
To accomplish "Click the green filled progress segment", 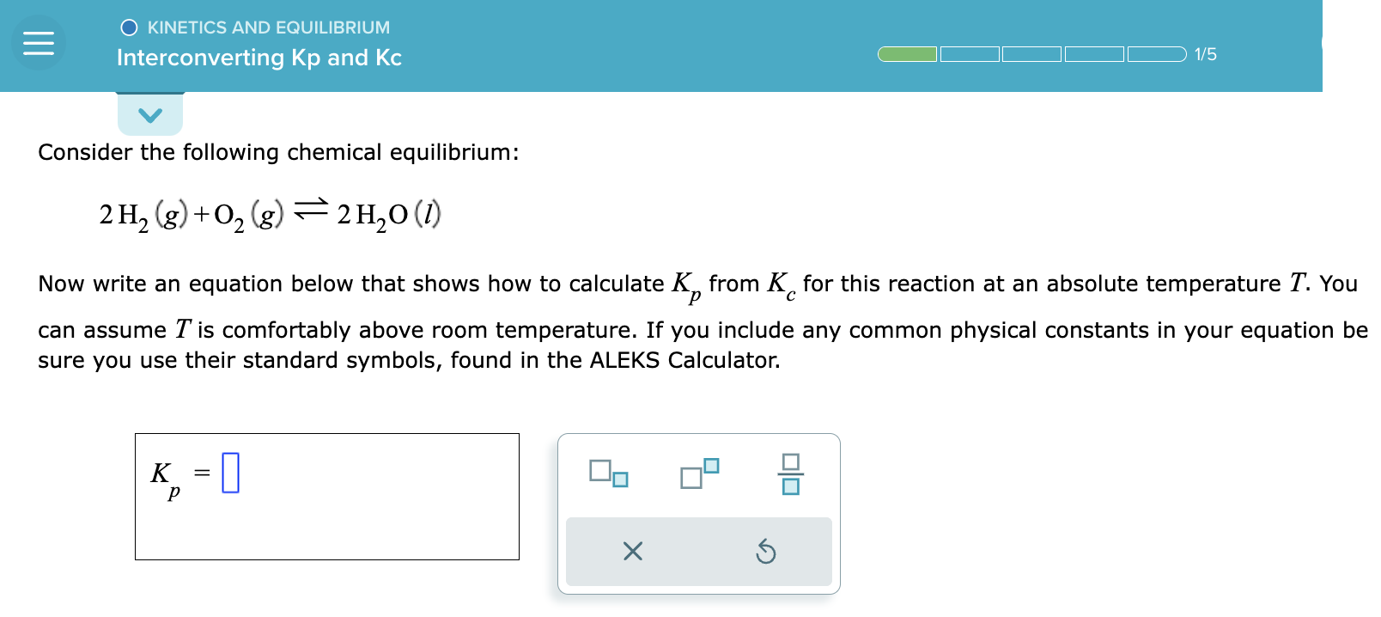I will click(x=907, y=53).
